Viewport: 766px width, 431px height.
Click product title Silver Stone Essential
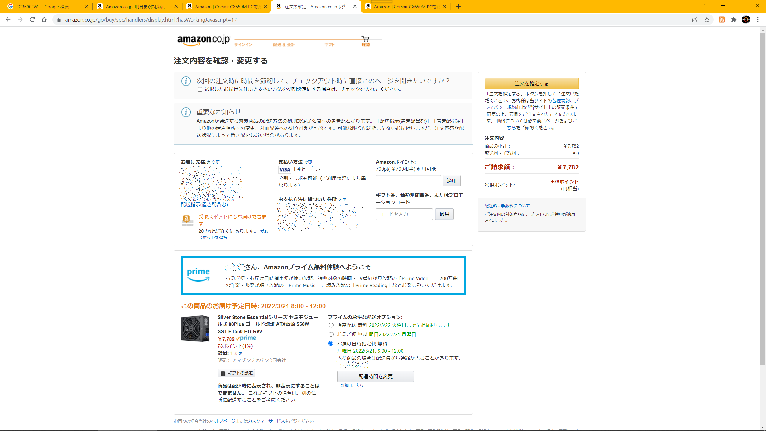(x=268, y=324)
